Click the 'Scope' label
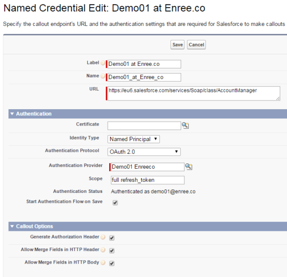Viewport: 287px width, 277px height. tap(95, 178)
